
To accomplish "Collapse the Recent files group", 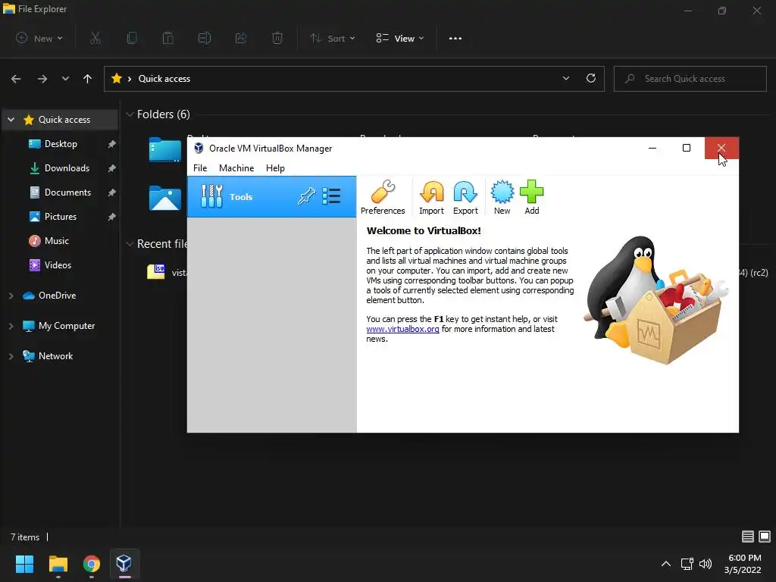I will (x=130, y=244).
